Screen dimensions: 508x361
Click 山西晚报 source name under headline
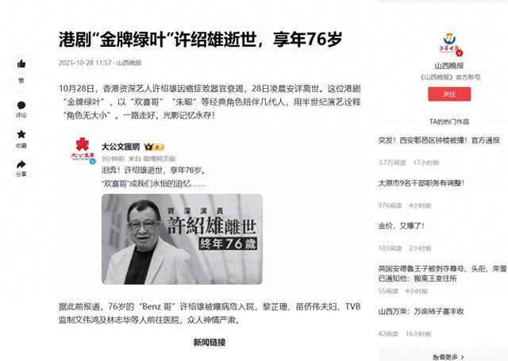click(x=129, y=63)
